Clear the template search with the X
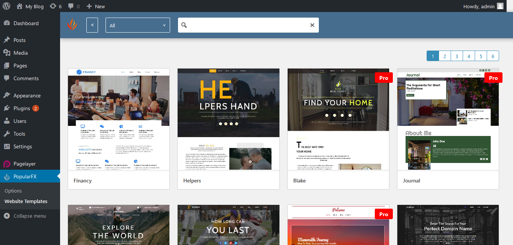Screen dimensions: 513x245 point(312,25)
